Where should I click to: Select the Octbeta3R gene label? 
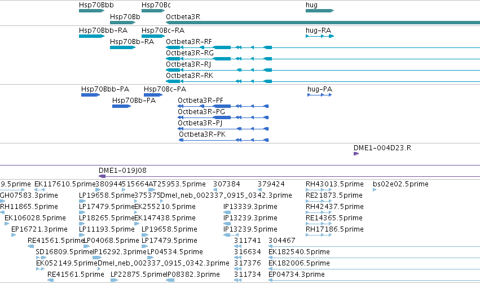(183, 17)
